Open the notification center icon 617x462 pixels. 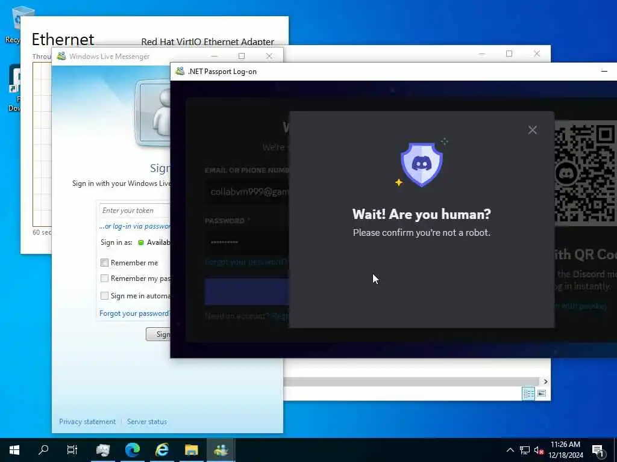[598, 450]
